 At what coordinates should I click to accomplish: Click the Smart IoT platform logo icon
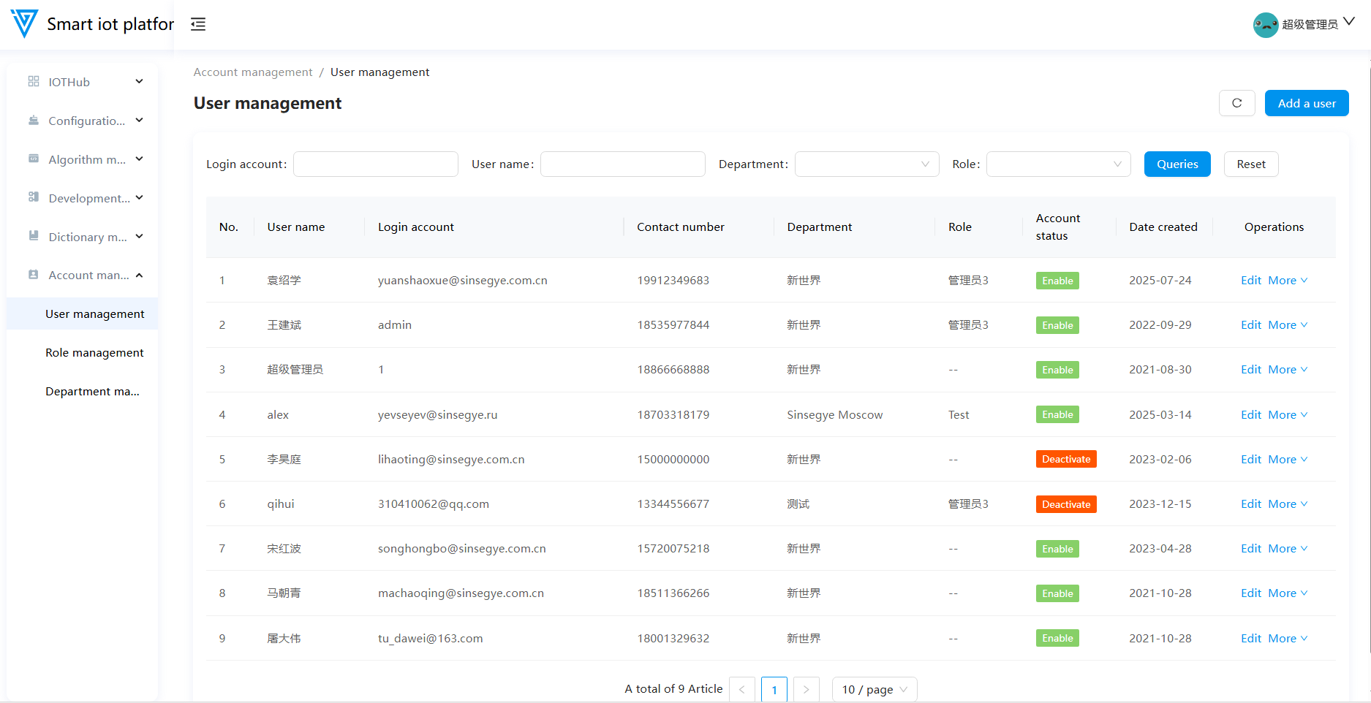click(24, 24)
